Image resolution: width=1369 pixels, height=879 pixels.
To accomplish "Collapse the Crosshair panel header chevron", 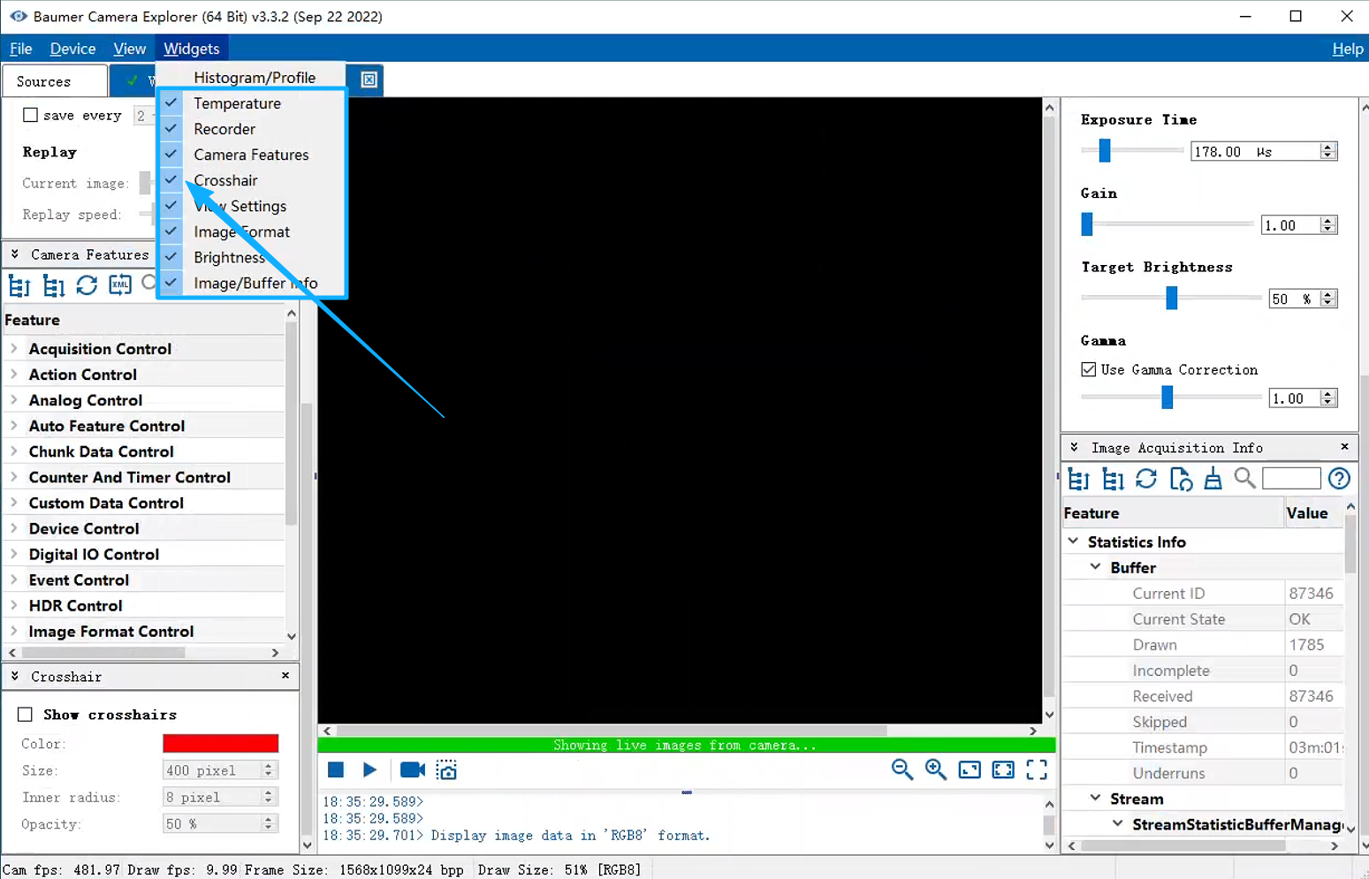I will tap(15, 676).
